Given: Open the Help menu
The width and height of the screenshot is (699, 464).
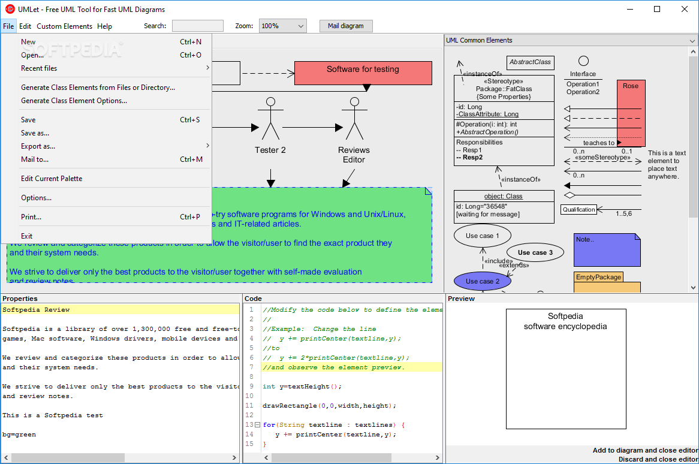Looking at the screenshot, I should pos(104,26).
